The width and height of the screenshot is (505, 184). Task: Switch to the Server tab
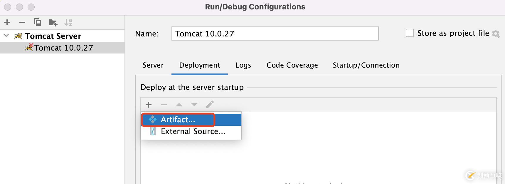(x=153, y=65)
